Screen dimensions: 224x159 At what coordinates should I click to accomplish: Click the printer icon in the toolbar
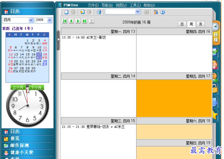[x=99, y=12]
